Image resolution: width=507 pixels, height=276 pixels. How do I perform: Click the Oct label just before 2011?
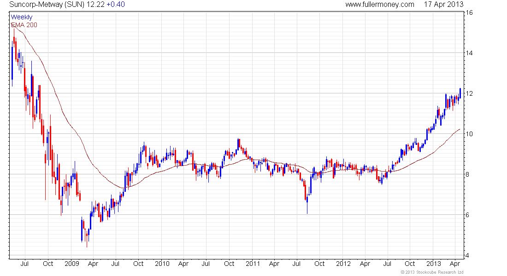pos(229,264)
